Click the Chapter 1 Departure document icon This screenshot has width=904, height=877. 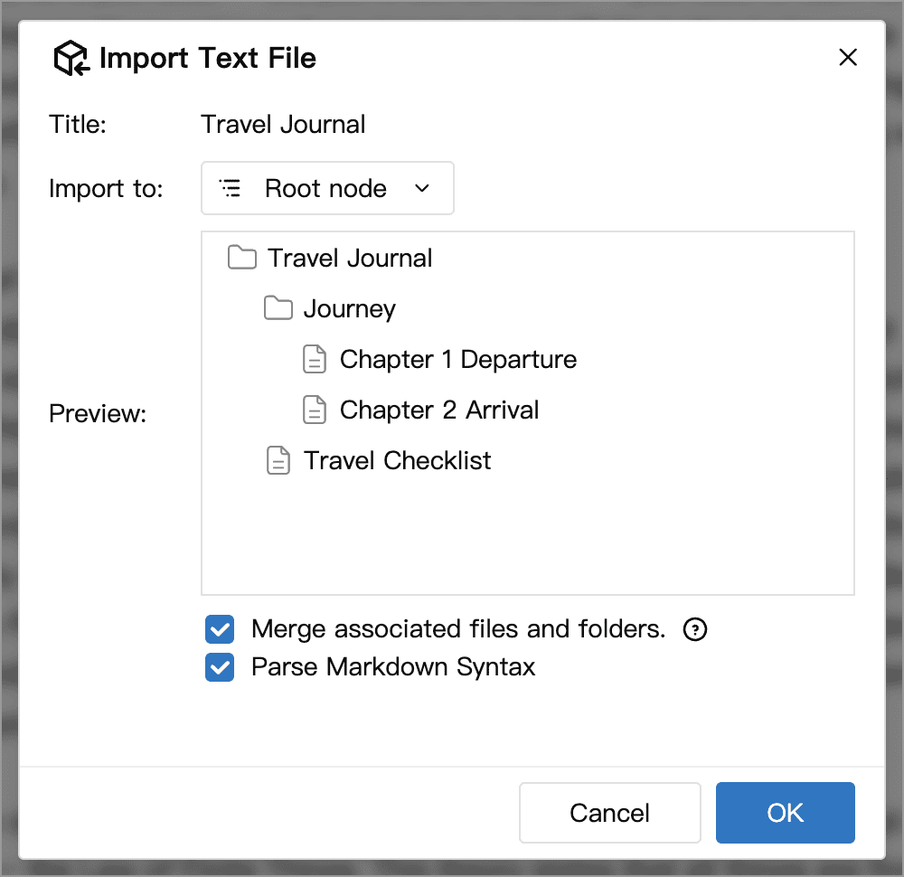coord(315,359)
